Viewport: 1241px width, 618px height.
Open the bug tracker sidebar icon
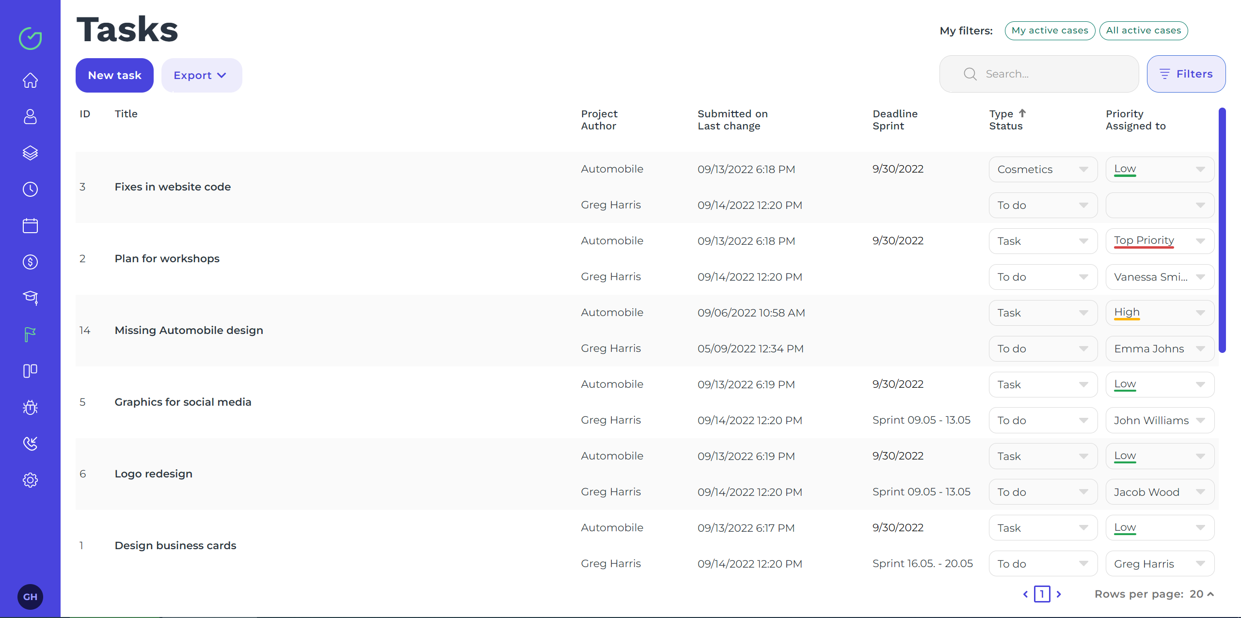(30, 407)
